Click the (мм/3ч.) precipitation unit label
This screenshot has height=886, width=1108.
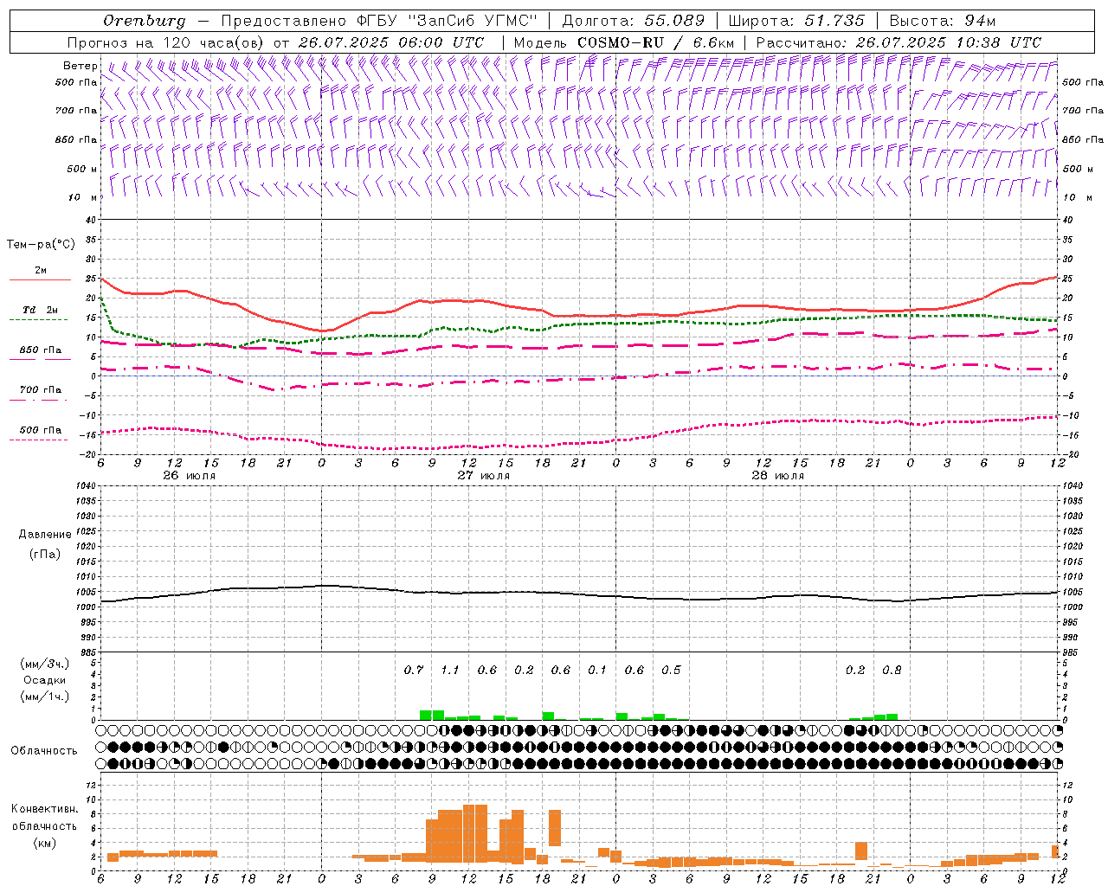45,664
